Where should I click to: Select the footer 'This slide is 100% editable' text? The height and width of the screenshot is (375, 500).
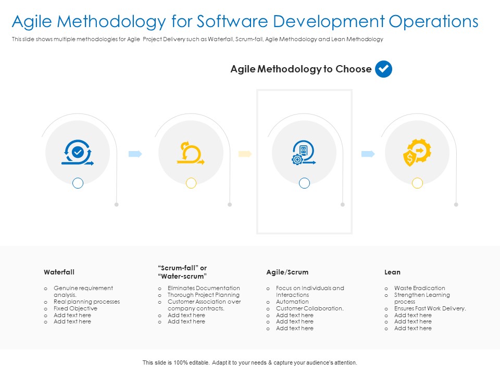tap(249, 362)
